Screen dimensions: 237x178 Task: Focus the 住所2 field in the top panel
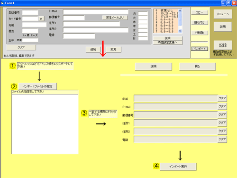[96, 30]
